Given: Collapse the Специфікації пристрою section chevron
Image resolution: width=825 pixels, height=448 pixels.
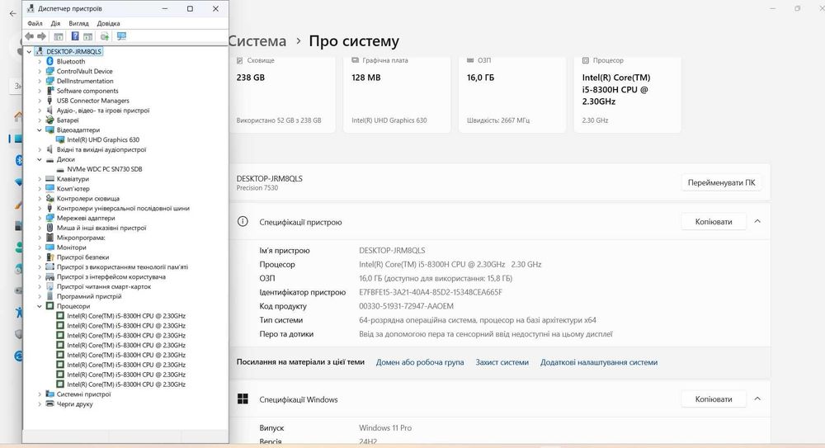Looking at the screenshot, I should [757, 222].
